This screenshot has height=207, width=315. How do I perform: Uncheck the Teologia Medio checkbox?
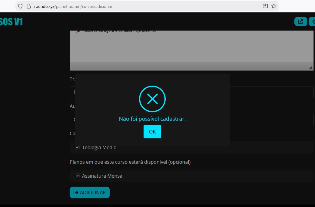coord(77,147)
